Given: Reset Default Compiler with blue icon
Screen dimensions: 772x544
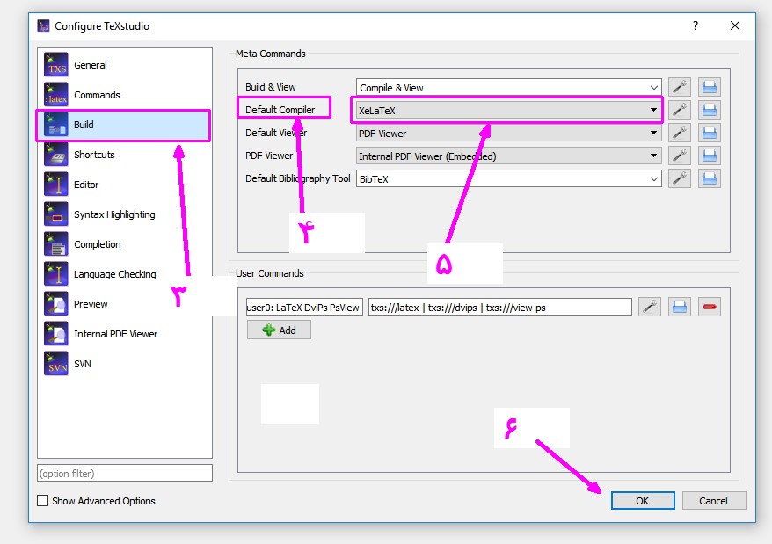Looking at the screenshot, I should click(710, 110).
